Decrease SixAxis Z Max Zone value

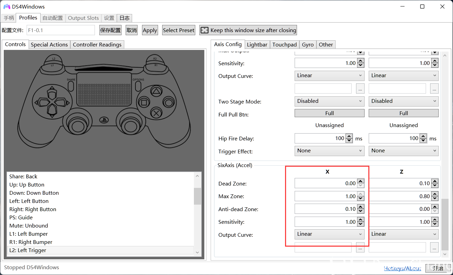click(x=435, y=198)
